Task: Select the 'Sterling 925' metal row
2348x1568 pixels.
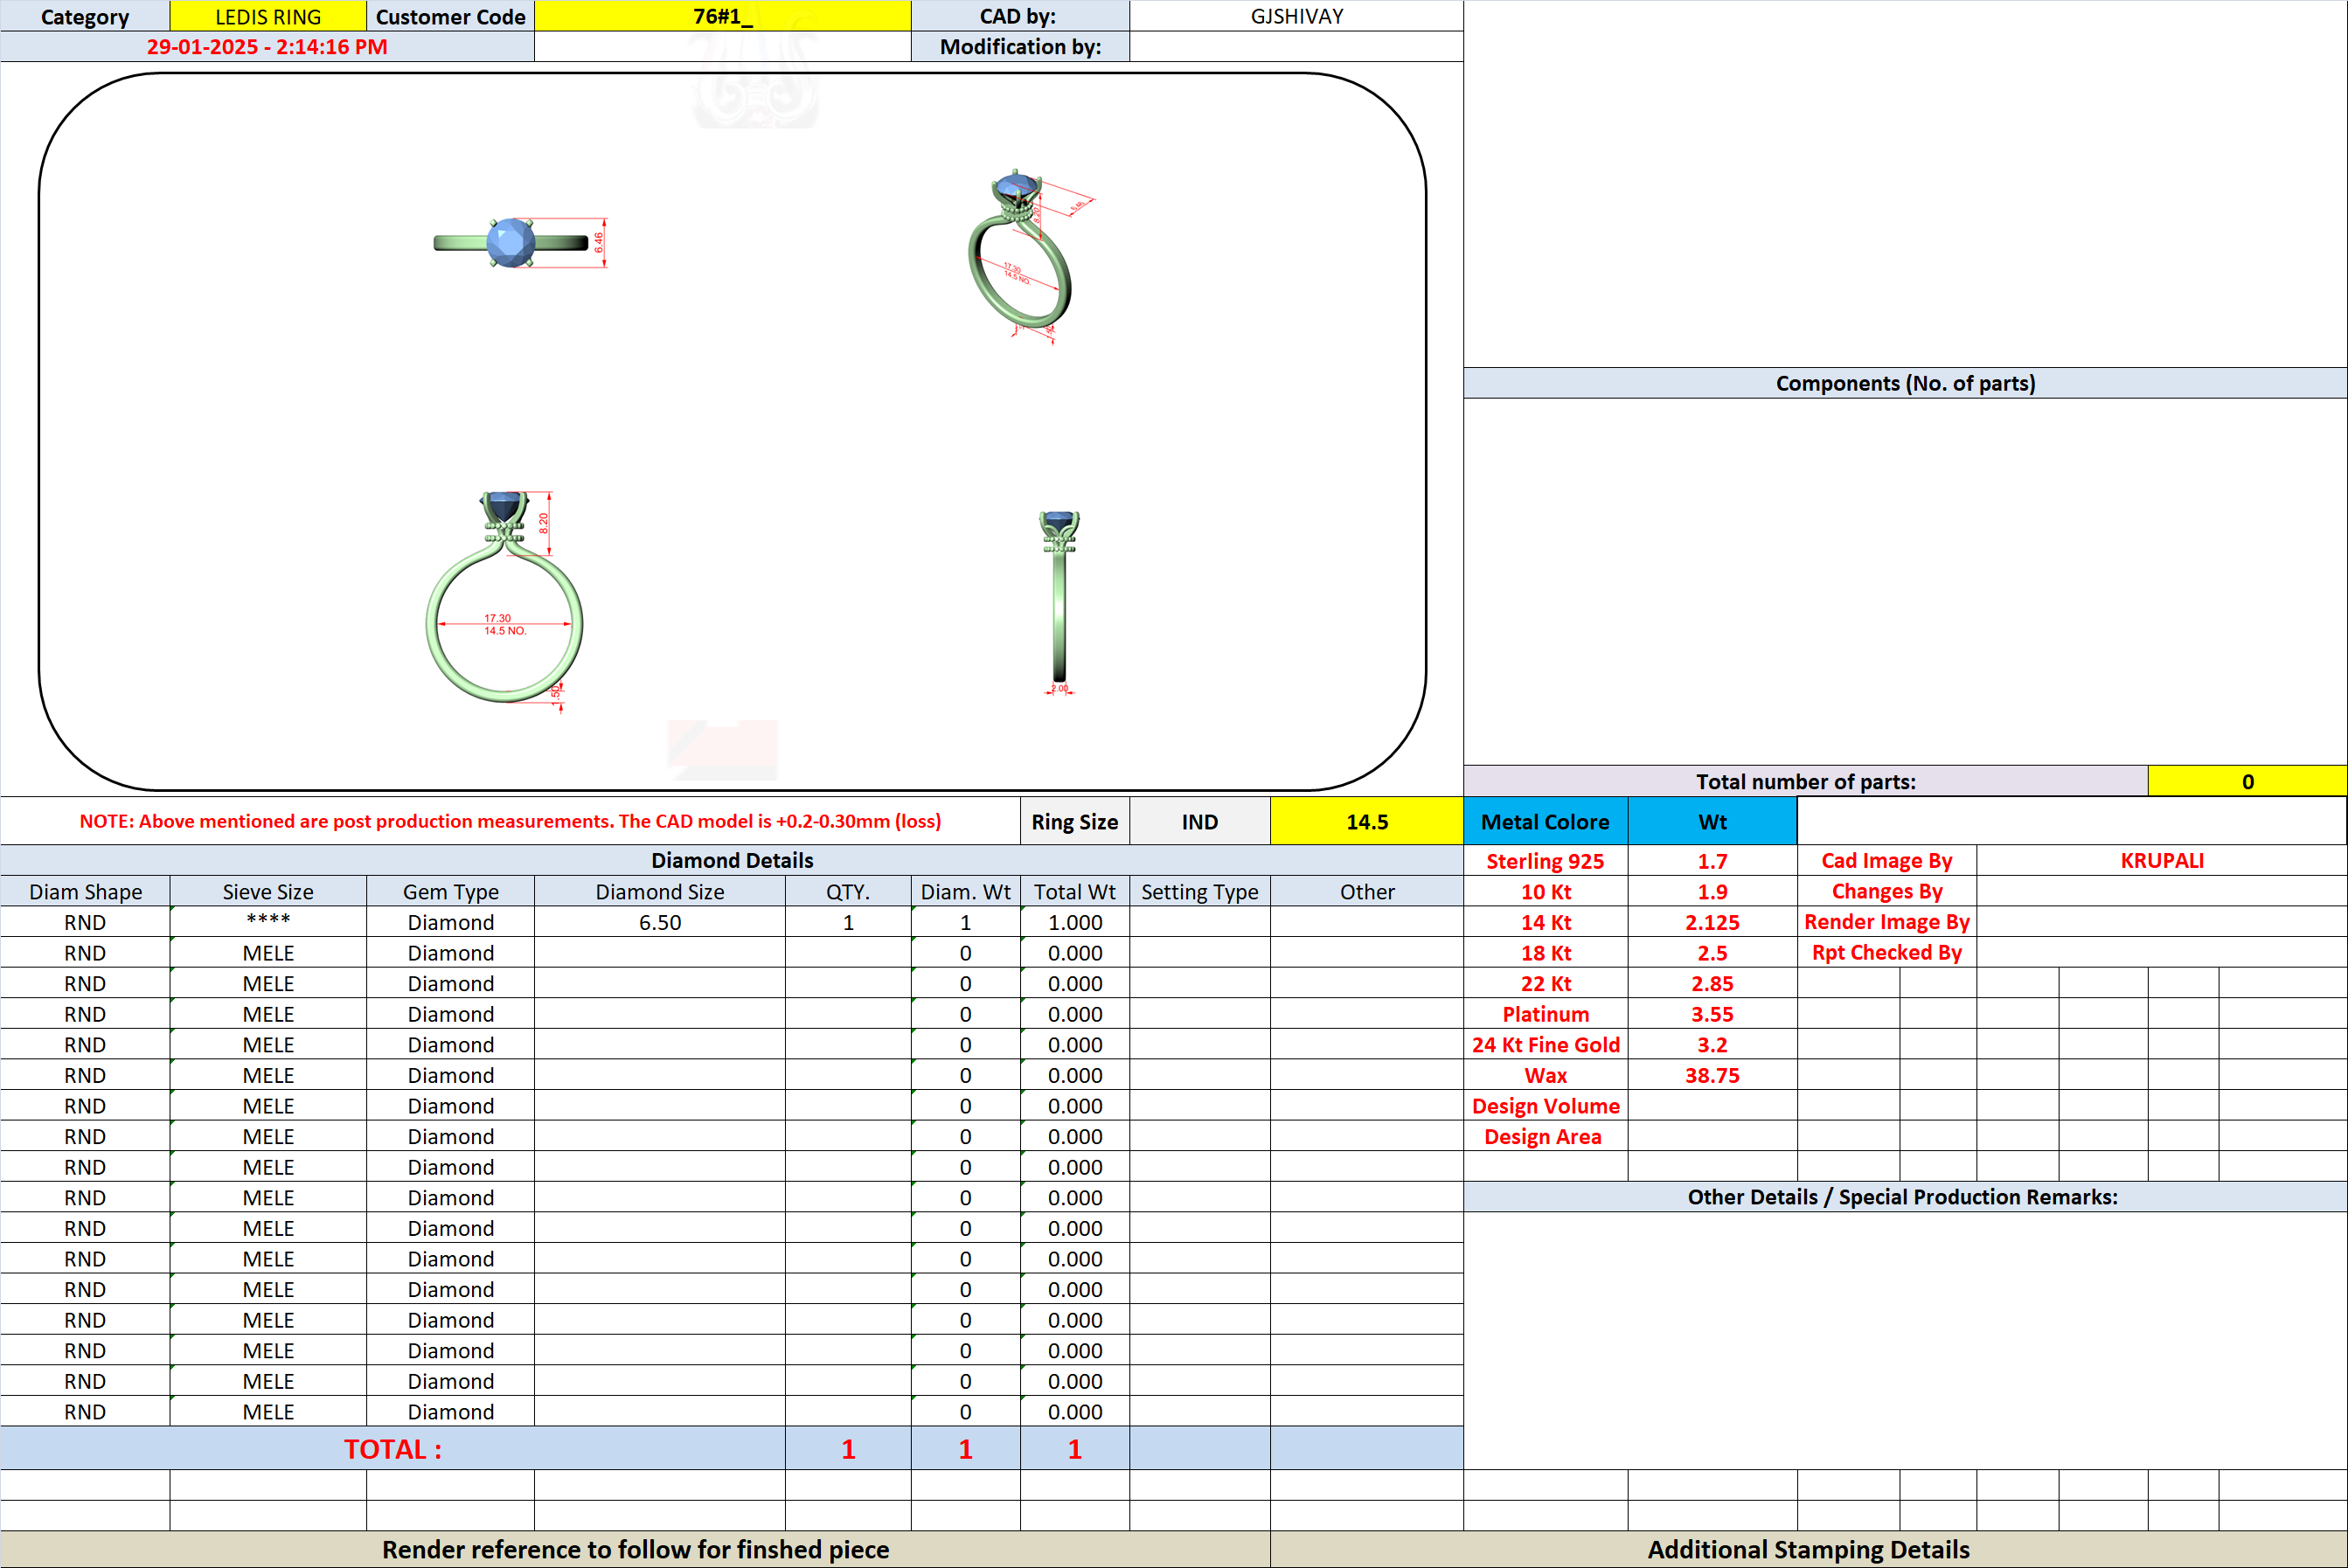Action: tap(1545, 861)
